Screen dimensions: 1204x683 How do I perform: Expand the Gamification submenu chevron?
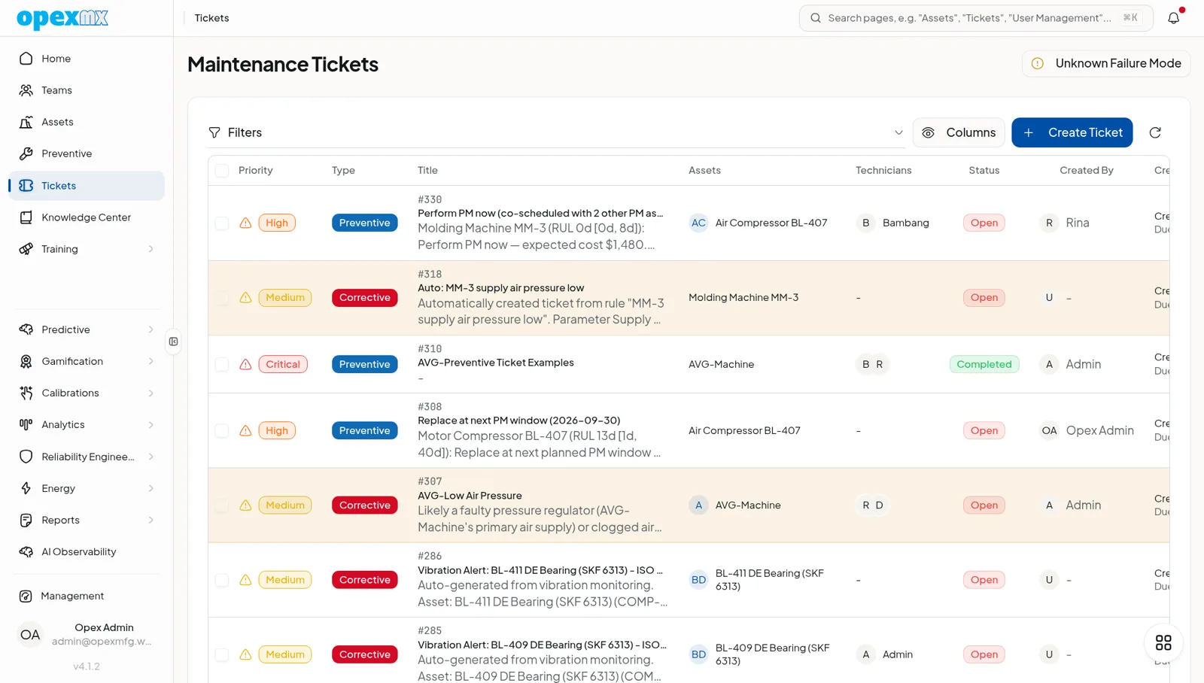point(150,361)
